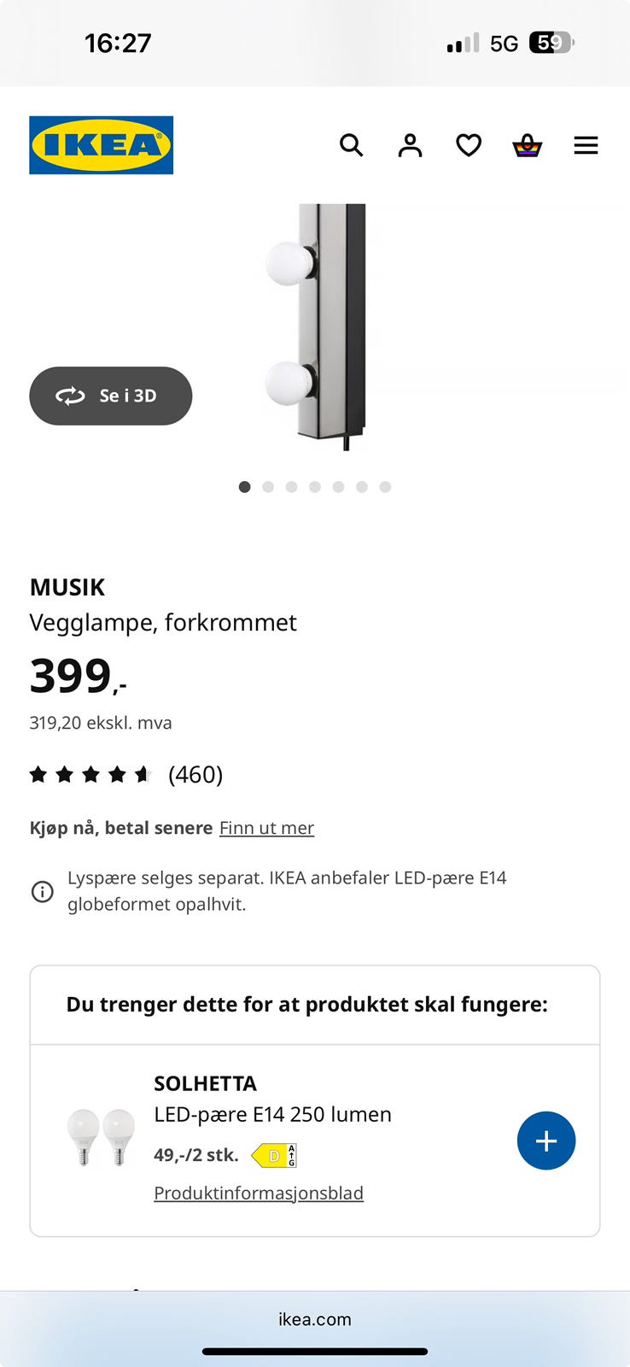This screenshot has width=630, height=1367.
Task: Open the star rating reviews (460)
Action: point(126,775)
